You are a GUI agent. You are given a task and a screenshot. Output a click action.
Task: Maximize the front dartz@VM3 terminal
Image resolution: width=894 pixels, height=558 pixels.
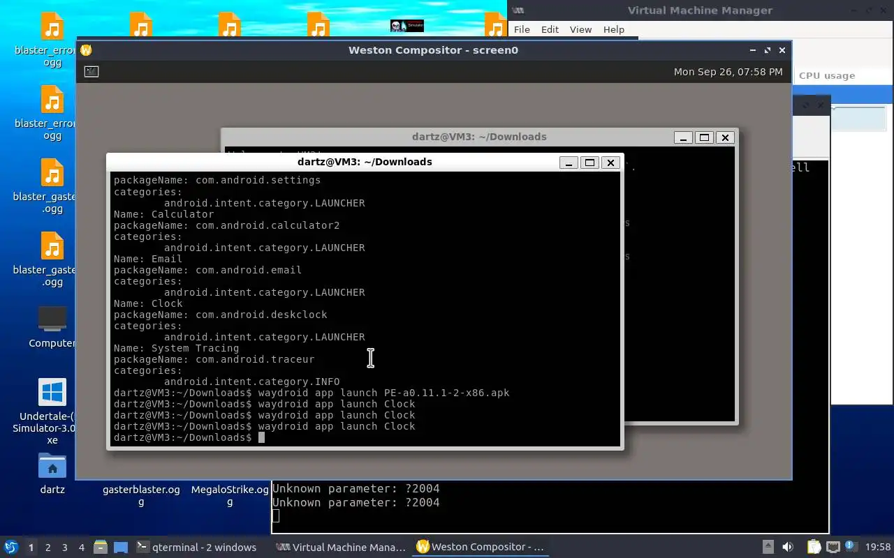589,163
